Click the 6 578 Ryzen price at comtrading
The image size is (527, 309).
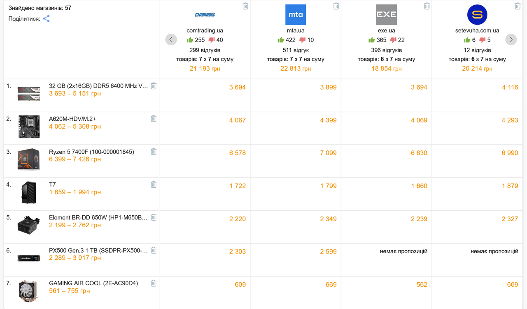point(238,153)
